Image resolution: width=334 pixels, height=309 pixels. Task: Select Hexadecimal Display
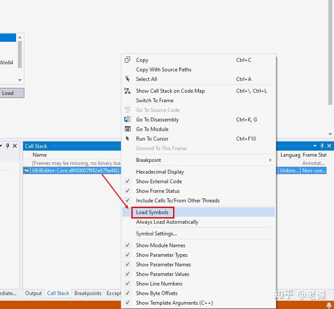(198, 172)
